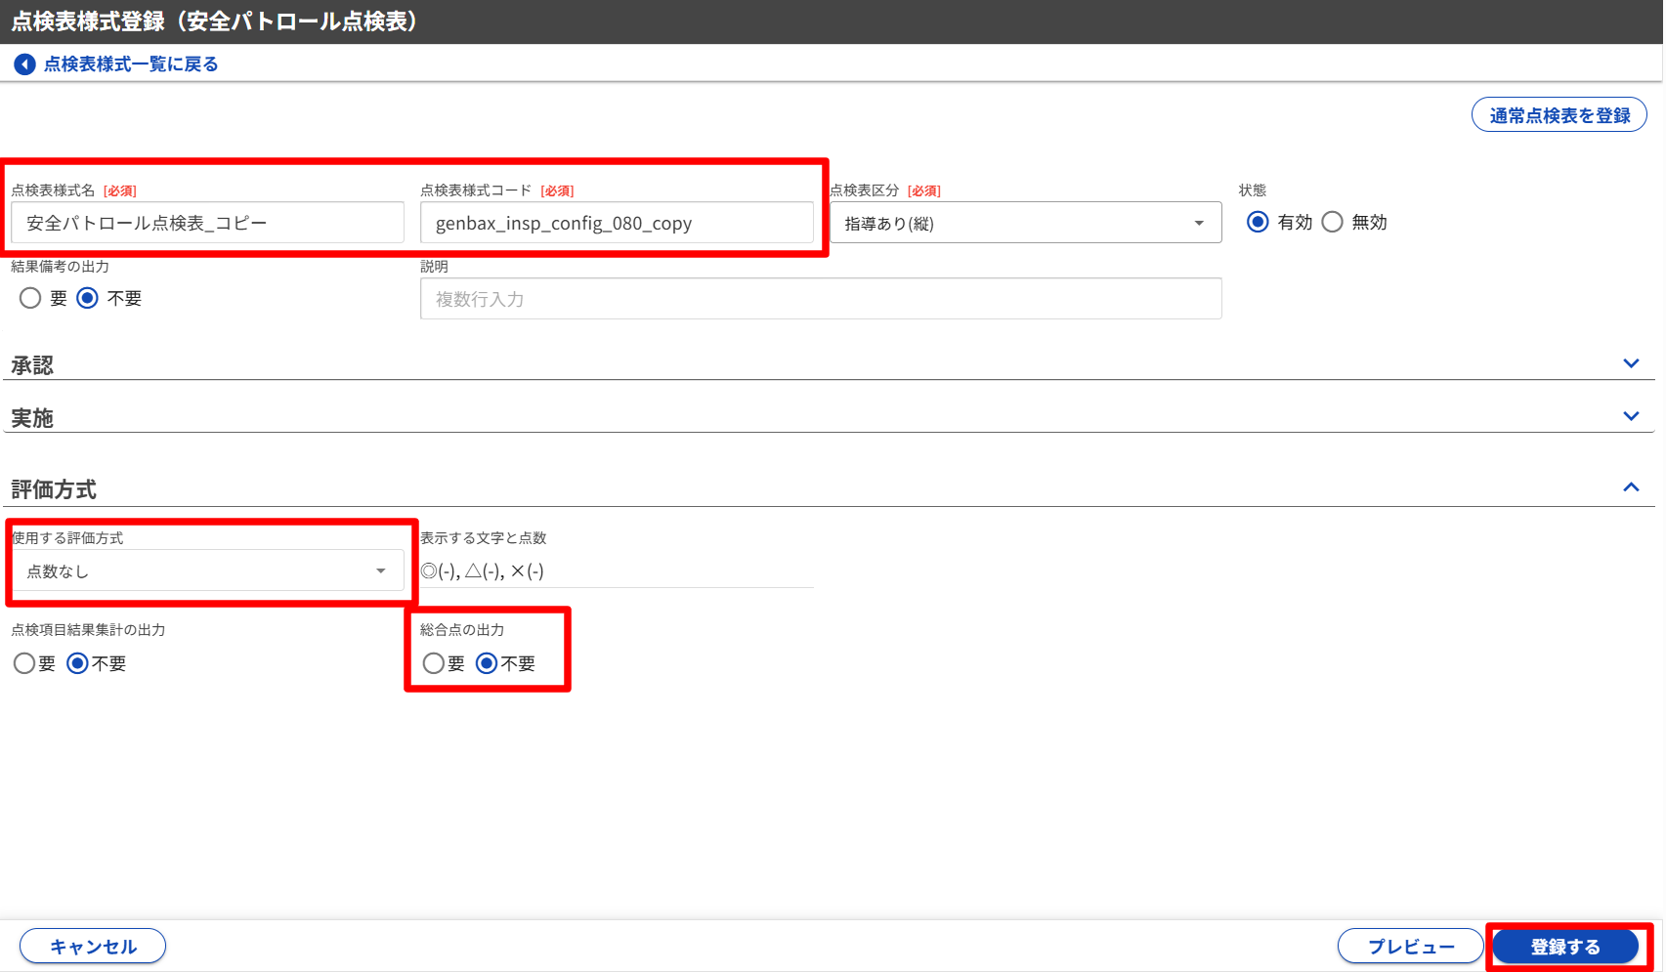Expand the 実施 section chevron

click(1631, 416)
